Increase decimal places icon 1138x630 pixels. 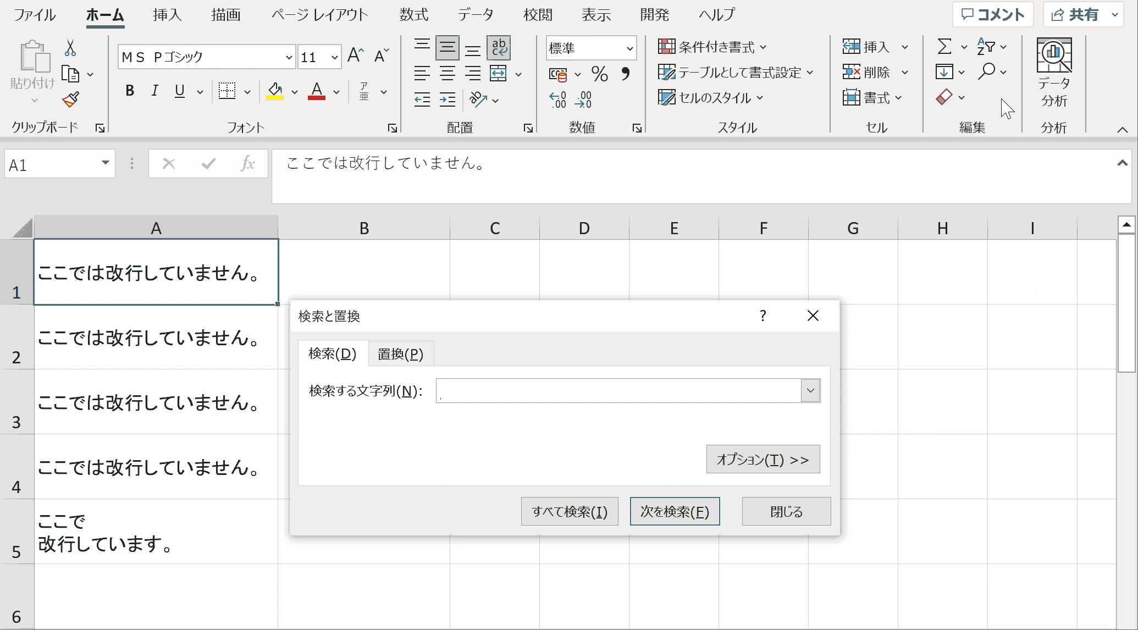557,100
